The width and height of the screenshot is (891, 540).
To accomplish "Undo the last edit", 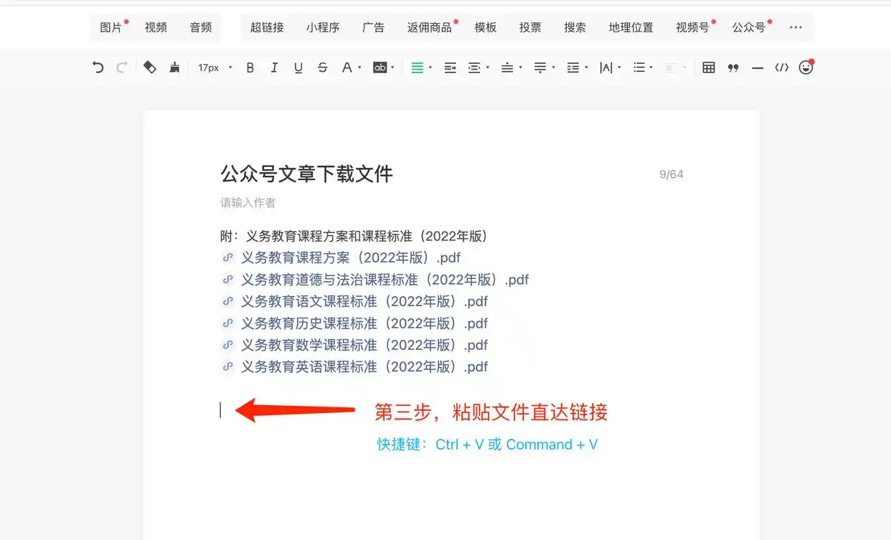I will click(x=98, y=67).
